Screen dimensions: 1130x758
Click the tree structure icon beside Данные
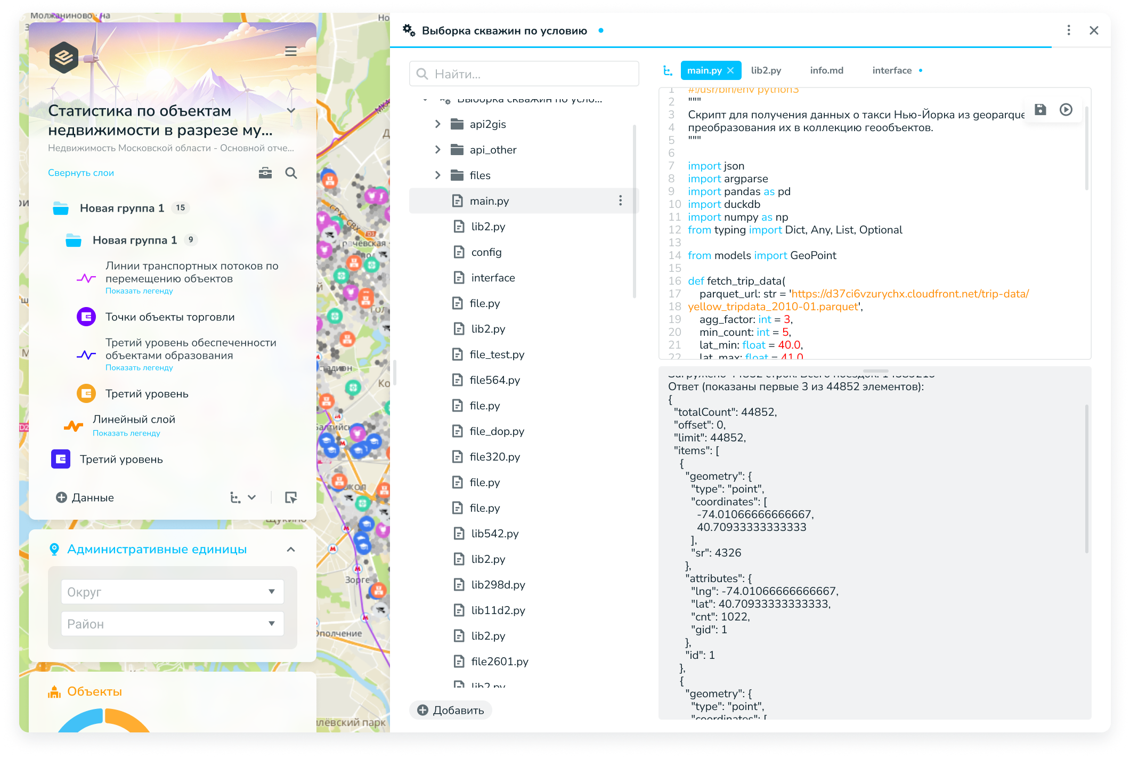pos(235,497)
